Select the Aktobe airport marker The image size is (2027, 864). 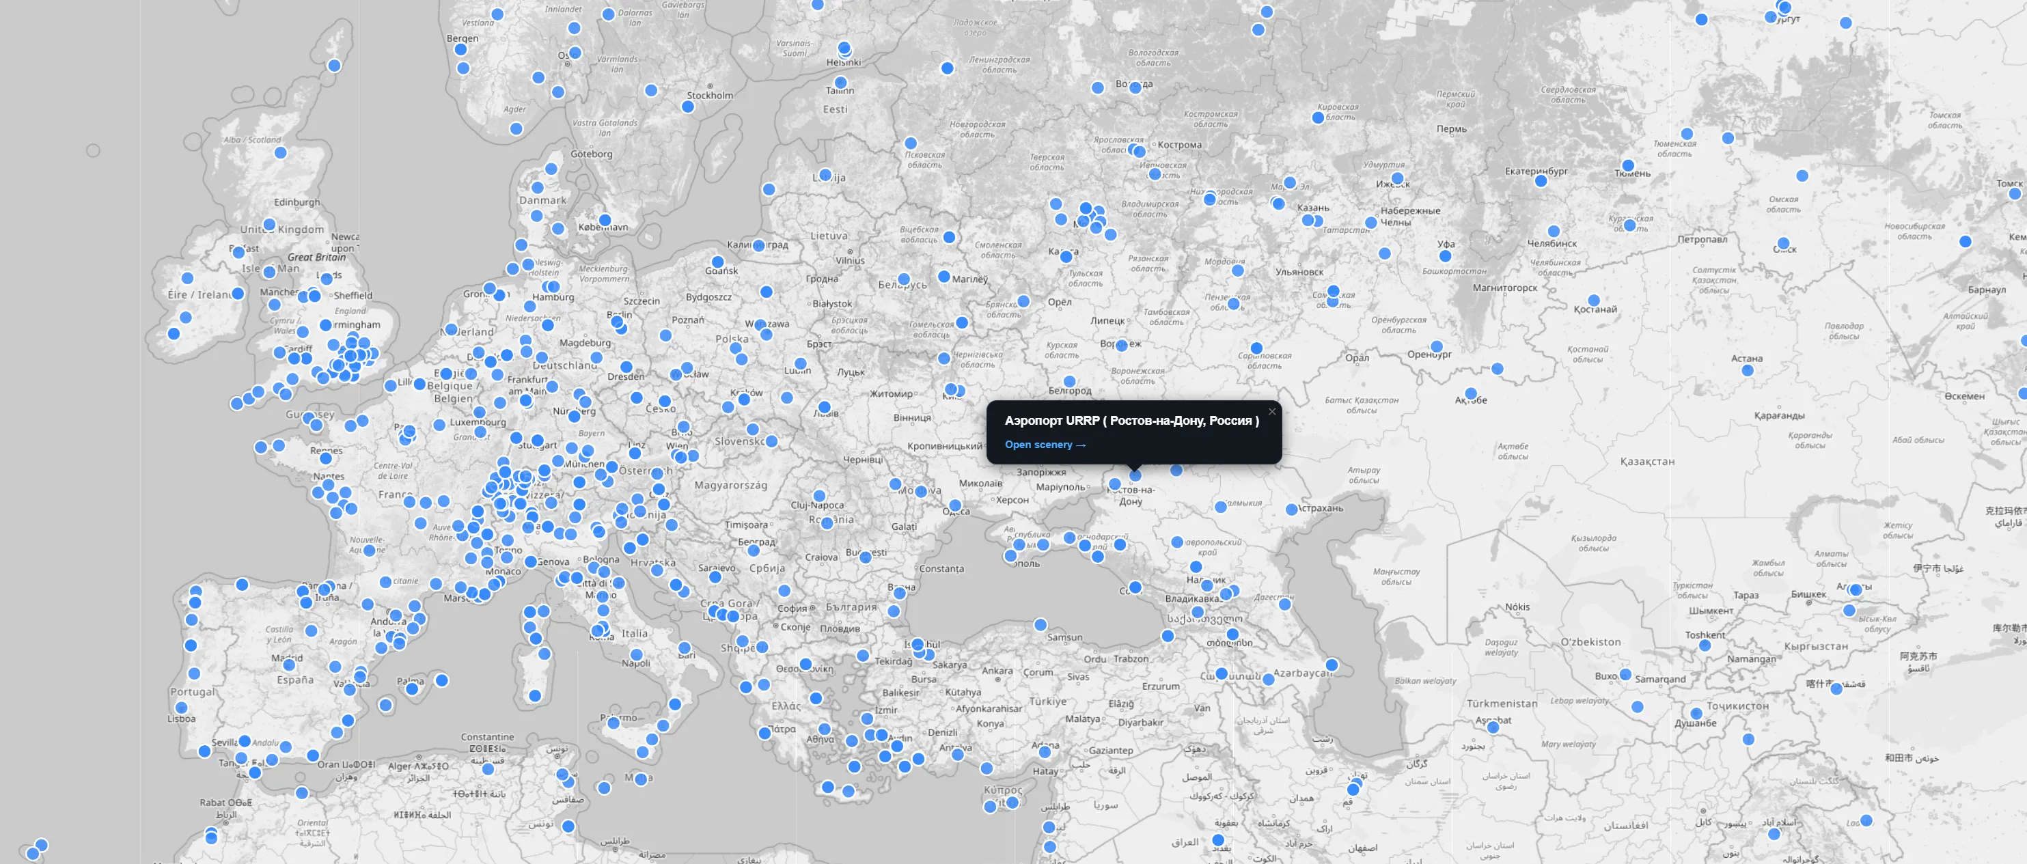1471,393
